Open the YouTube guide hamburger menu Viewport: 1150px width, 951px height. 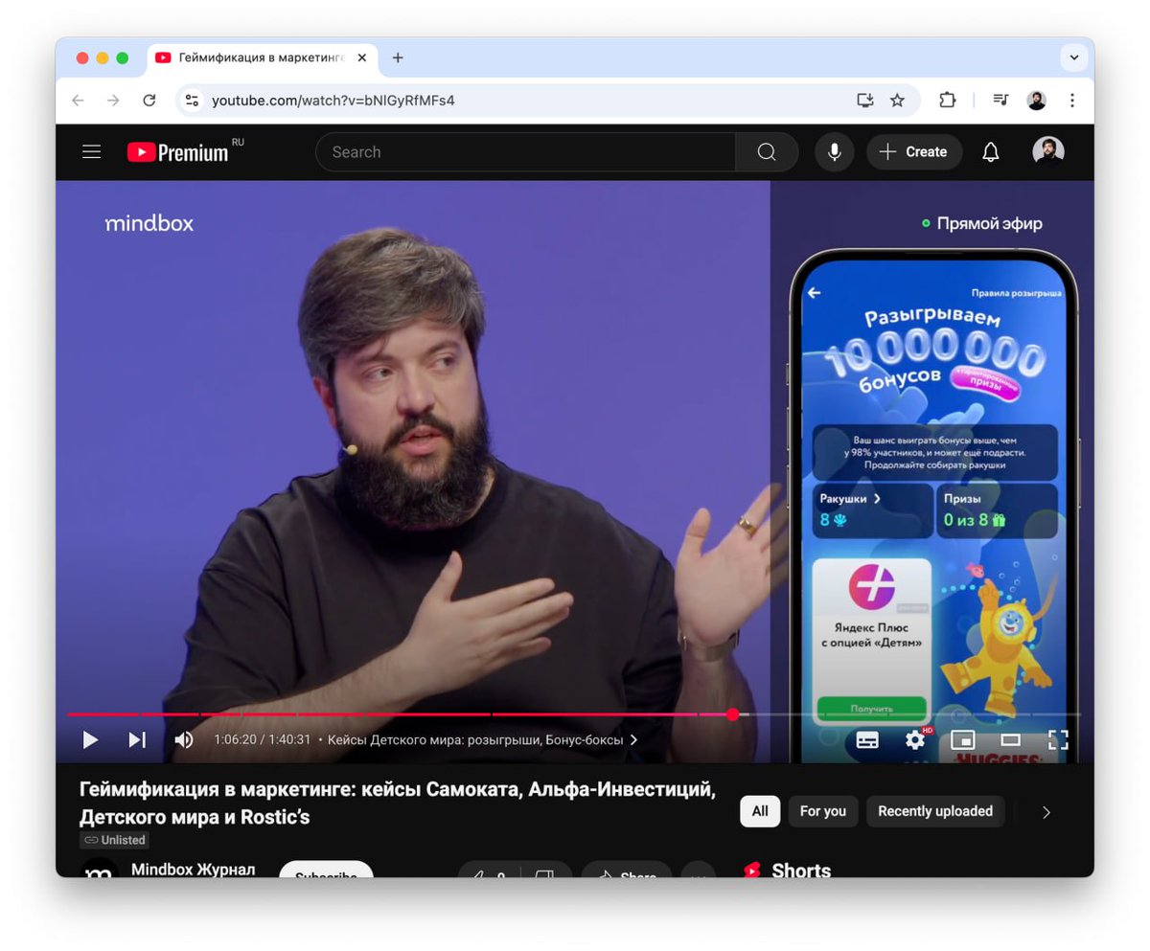click(91, 151)
